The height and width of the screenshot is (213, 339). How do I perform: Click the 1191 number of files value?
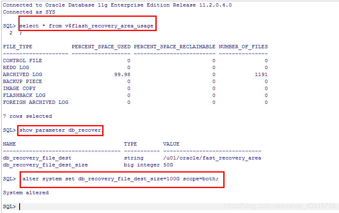coord(261,74)
